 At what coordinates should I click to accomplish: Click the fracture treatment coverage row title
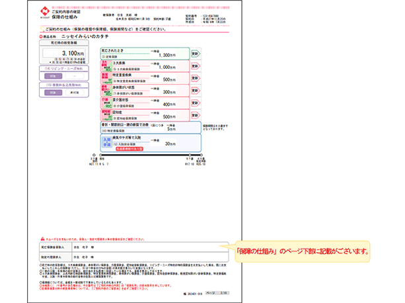pos(125,125)
